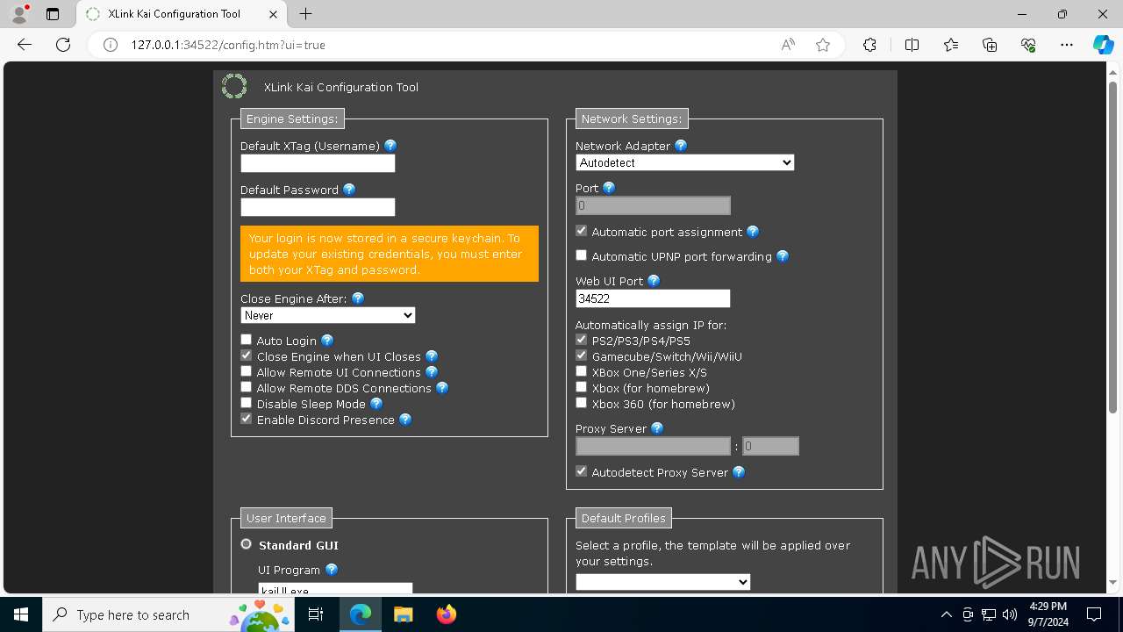The width and height of the screenshot is (1123, 632).
Task: Enable Allow Remote UI Connections
Action: 247,371
